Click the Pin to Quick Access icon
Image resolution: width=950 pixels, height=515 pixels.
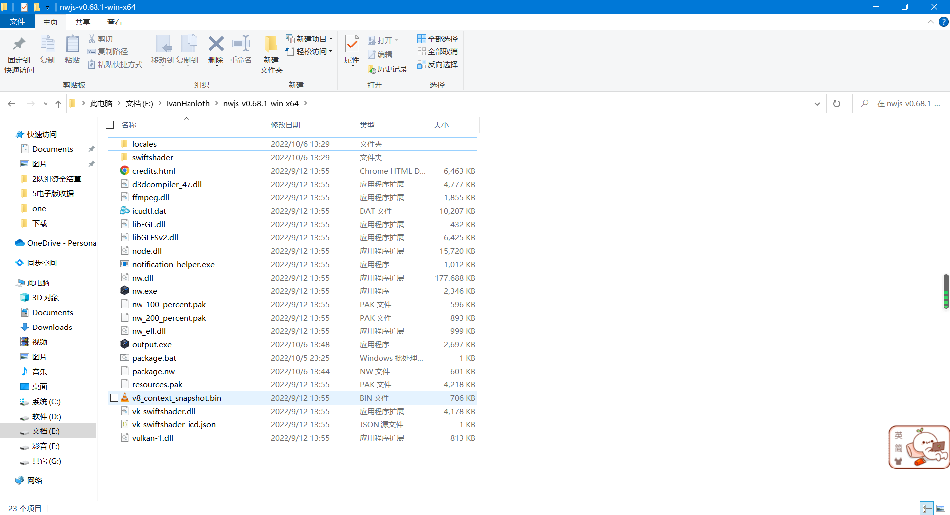[19, 53]
